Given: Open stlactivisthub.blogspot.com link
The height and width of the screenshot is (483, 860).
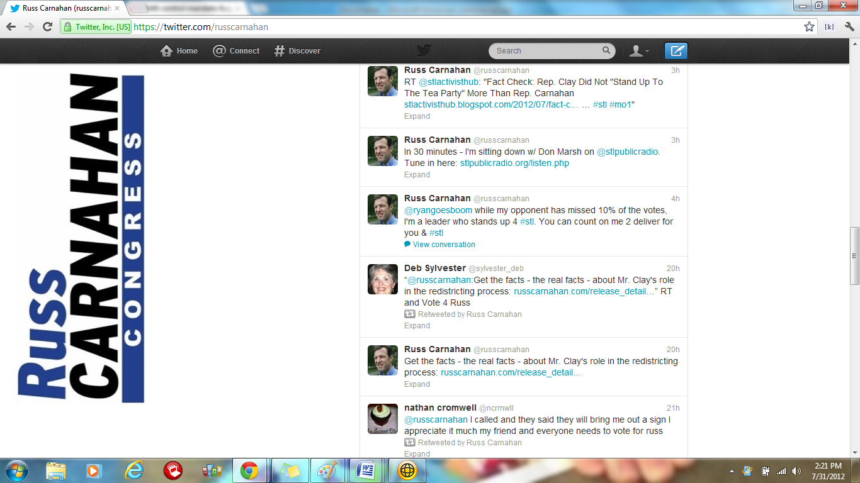Looking at the screenshot, I should 491,104.
